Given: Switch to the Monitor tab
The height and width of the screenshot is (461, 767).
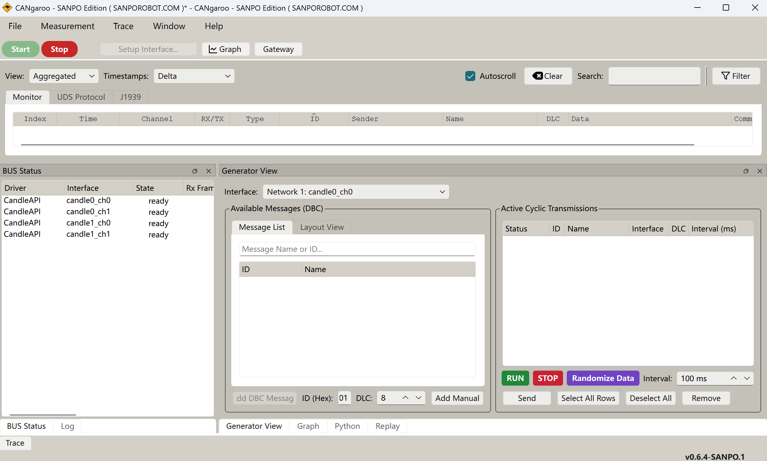Looking at the screenshot, I should tap(27, 97).
